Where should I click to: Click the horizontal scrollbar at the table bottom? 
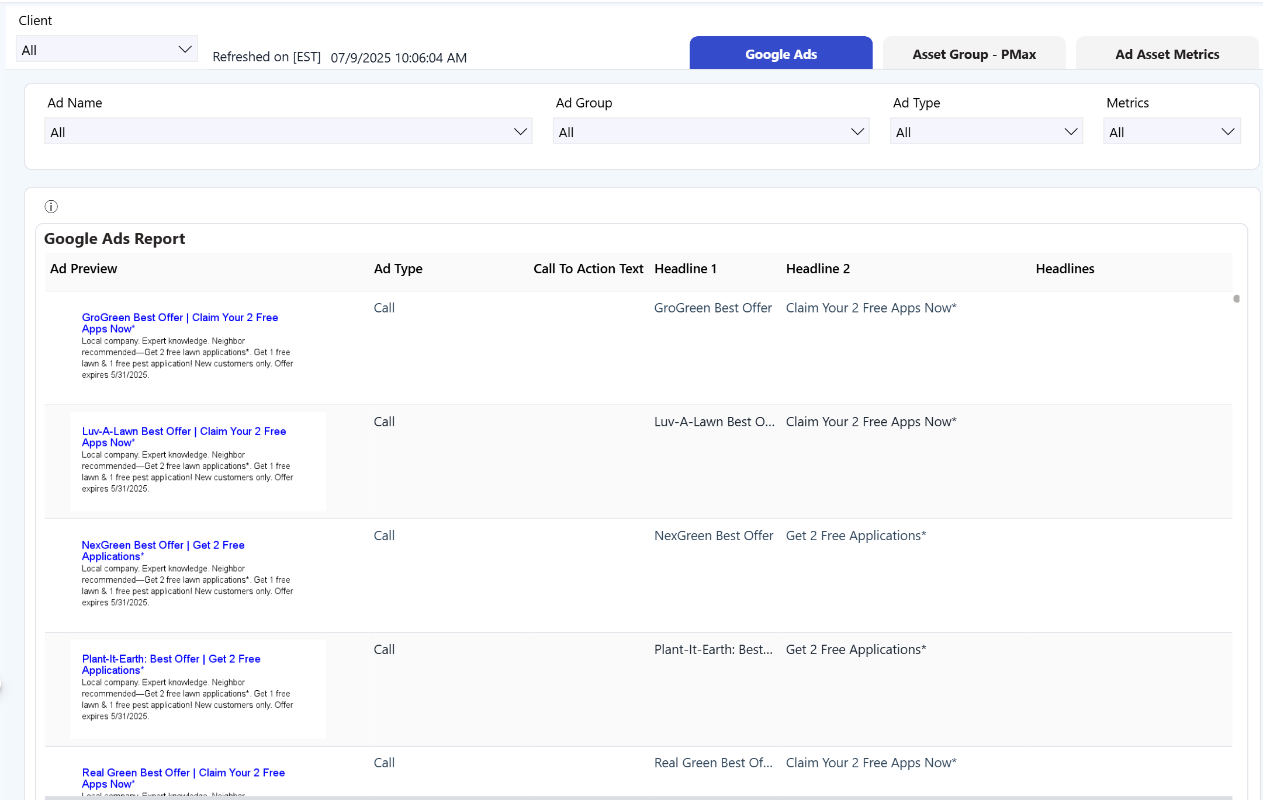pos(637,797)
